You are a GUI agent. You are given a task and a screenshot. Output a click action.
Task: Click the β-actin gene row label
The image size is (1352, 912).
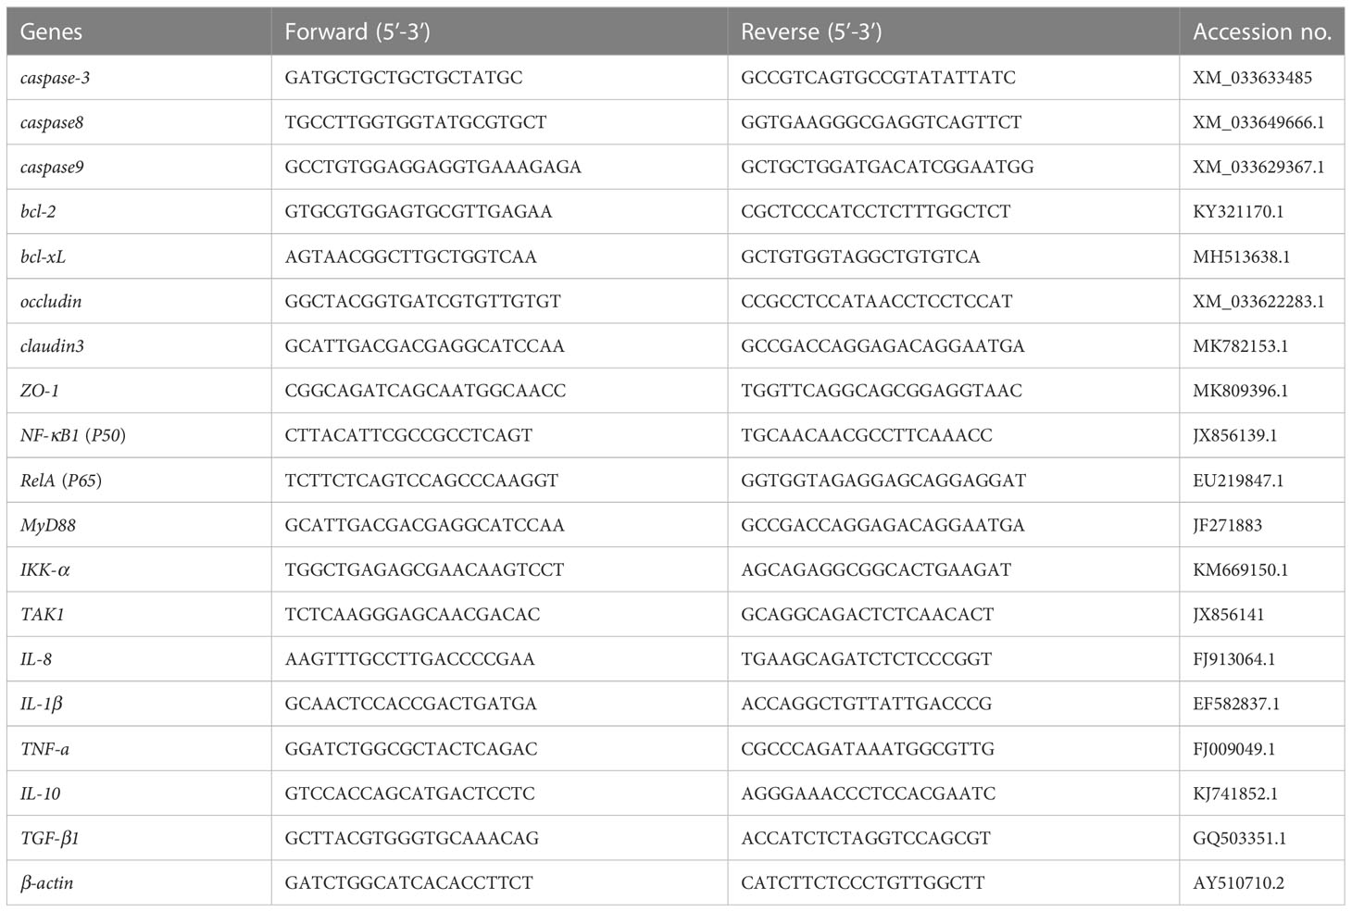pyautogui.click(x=46, y=883)
